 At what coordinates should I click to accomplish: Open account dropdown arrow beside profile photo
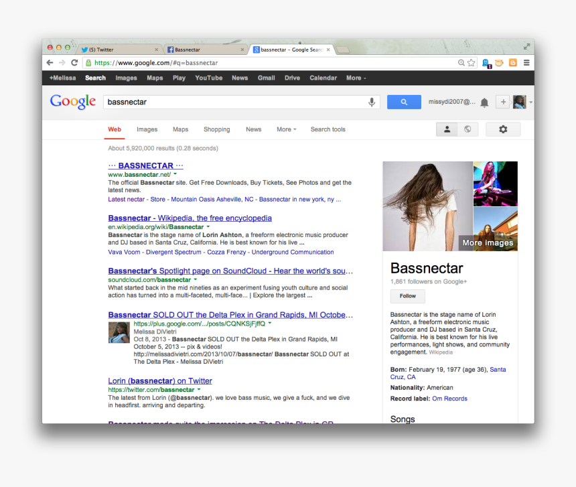[530, 102]
